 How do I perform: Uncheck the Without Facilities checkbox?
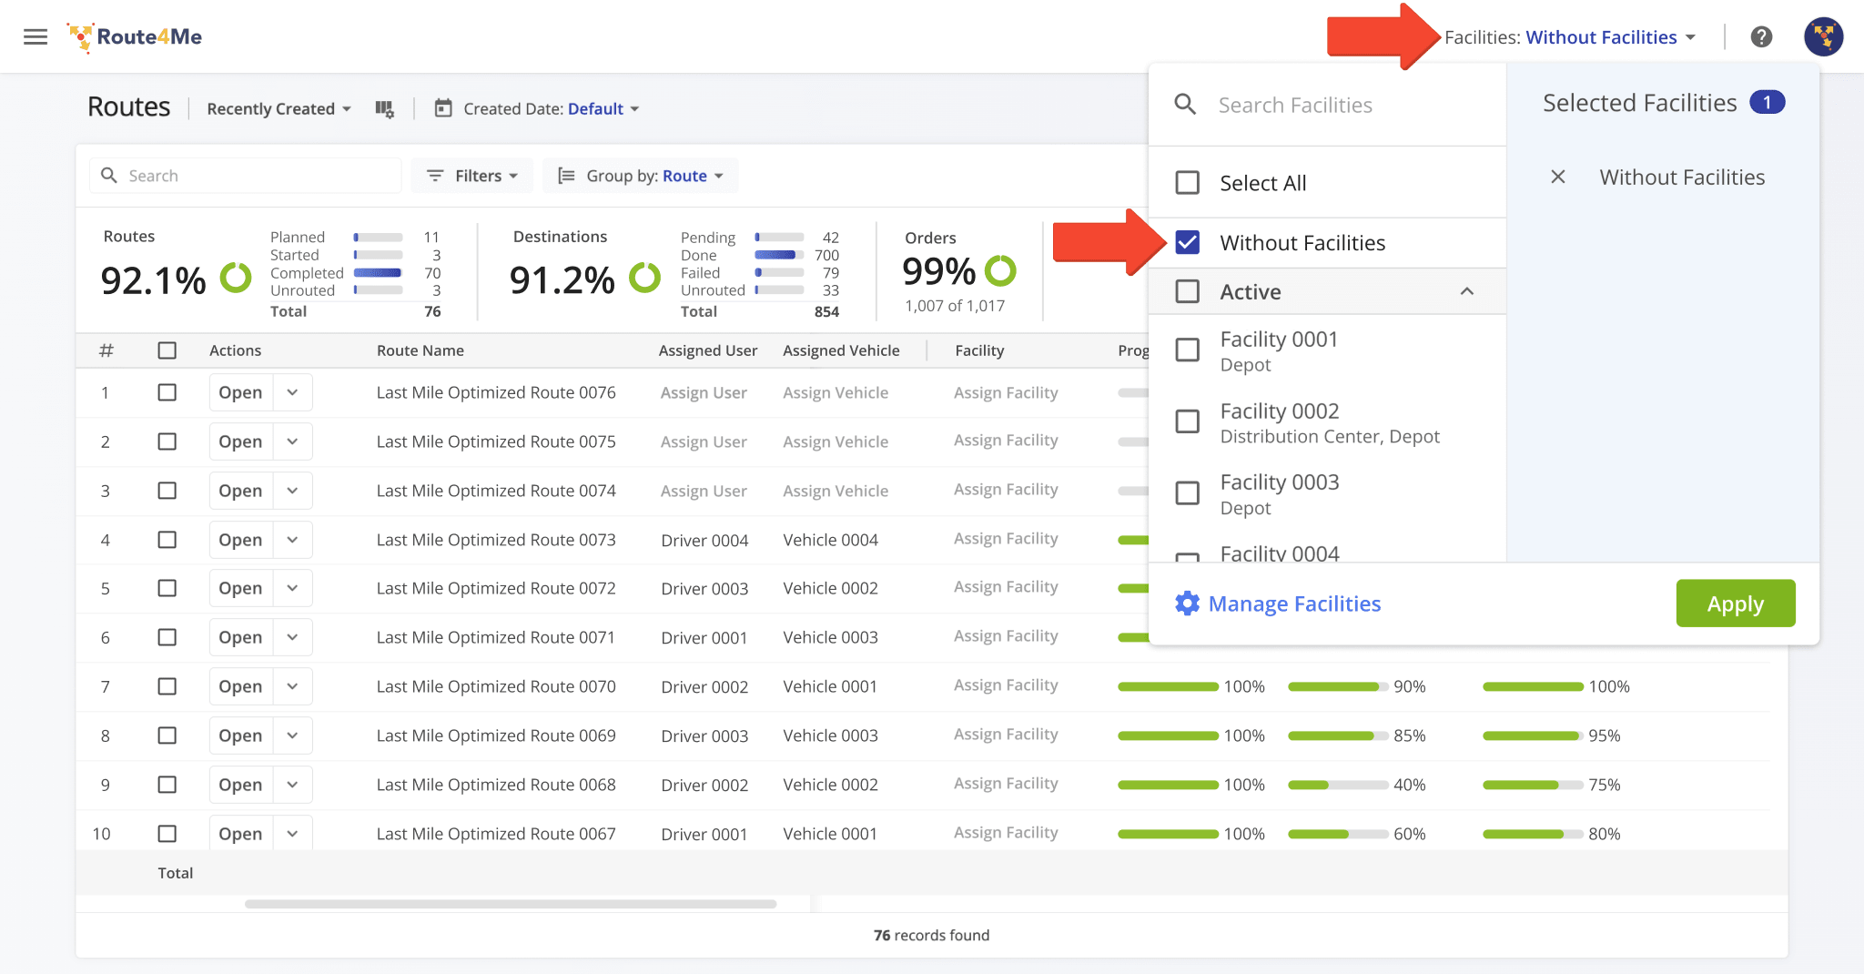pyautogui.click(x=1188, y=242)
